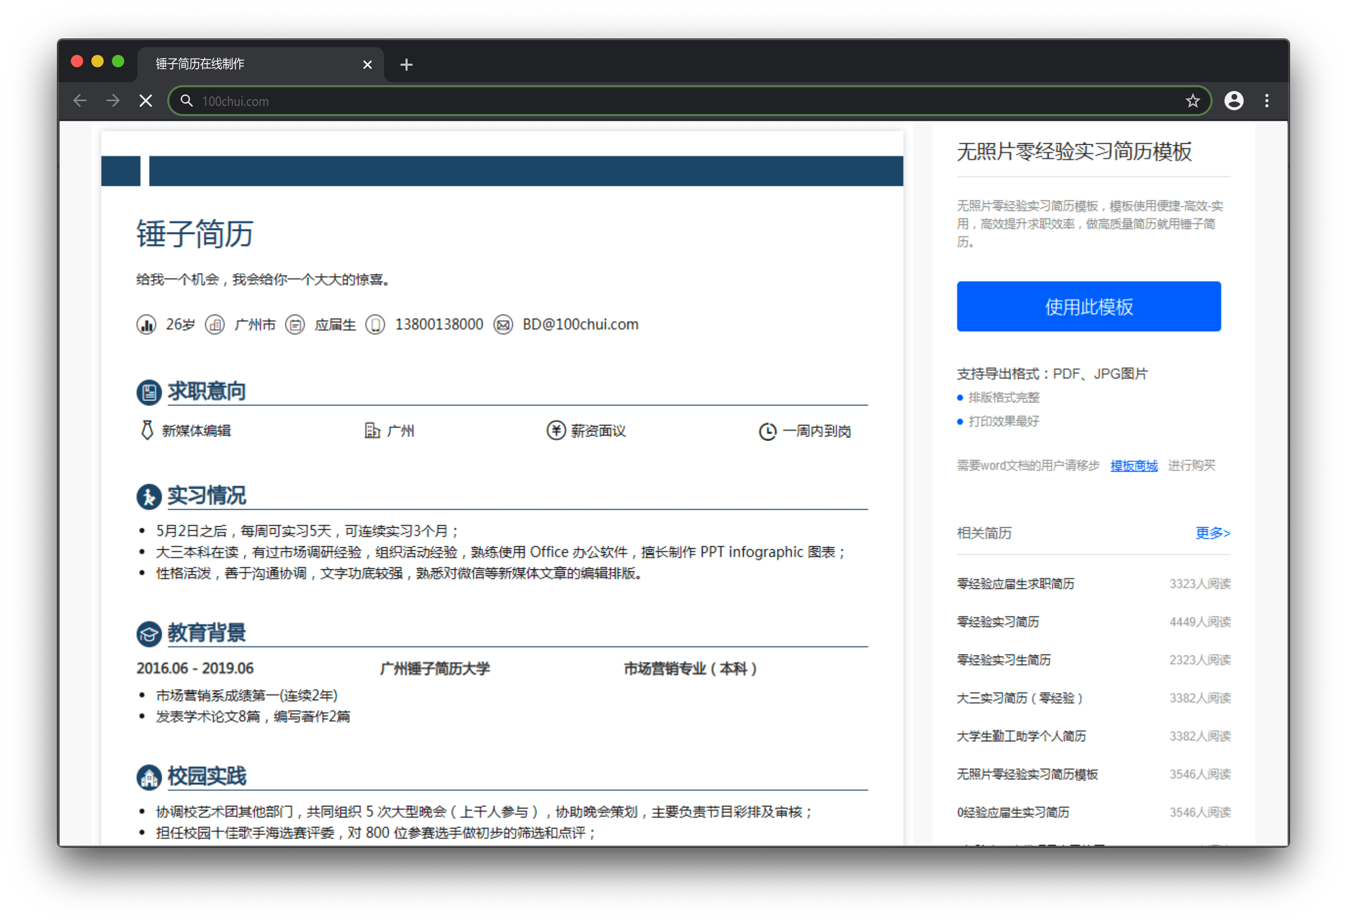Click the 锤子简历 resume title
The image size is (1347, 923).
(x=195, y=234)
